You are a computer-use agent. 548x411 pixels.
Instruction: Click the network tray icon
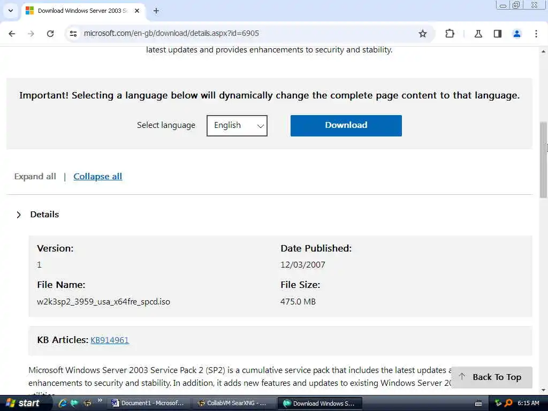(x=498, y=403)
